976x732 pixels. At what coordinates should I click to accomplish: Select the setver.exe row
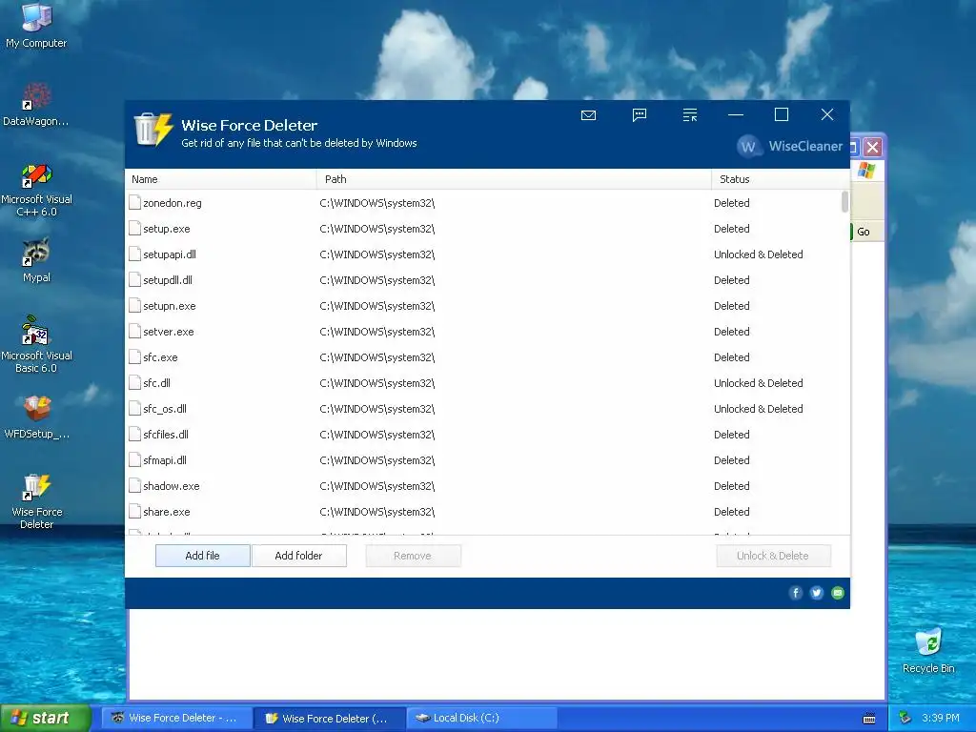click(483, 332)
